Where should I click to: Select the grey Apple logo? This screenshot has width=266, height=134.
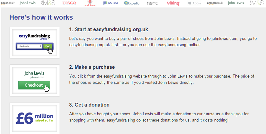tap(195, 3)
